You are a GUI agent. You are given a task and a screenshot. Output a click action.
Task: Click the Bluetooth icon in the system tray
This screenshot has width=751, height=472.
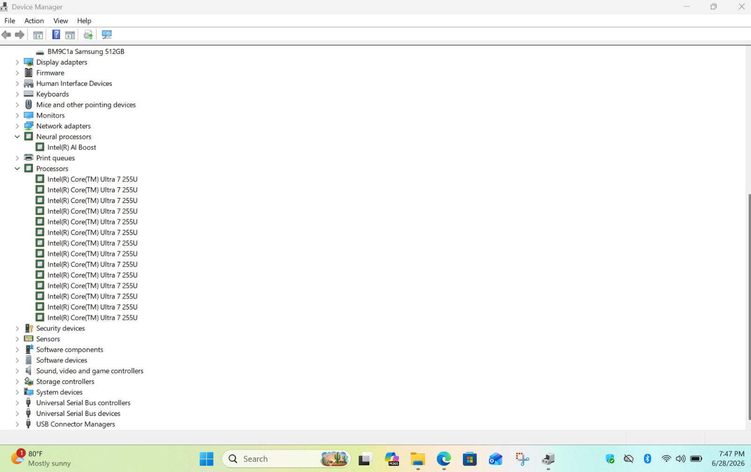[648, 459]
